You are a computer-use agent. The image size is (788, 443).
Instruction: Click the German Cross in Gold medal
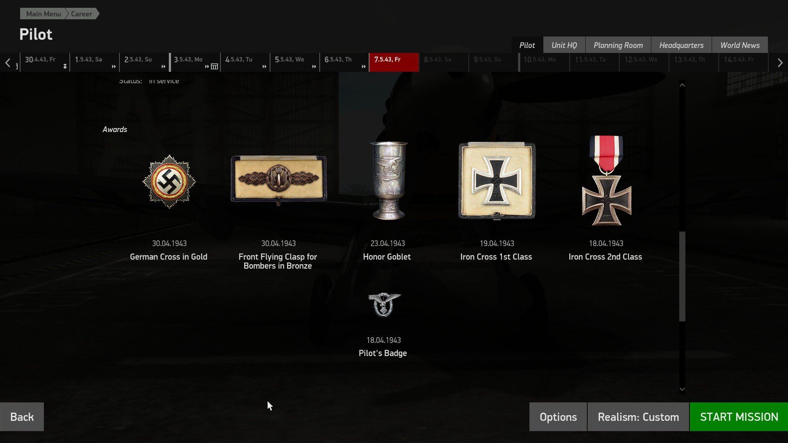tap(169, 181)
